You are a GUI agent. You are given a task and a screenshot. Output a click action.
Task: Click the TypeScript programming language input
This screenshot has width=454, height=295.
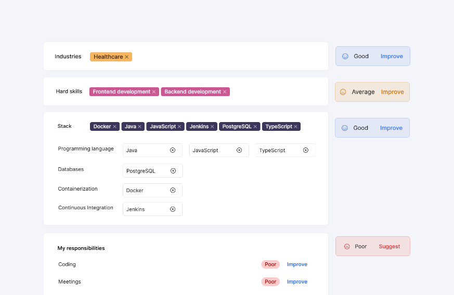click(x=286, y=150)
